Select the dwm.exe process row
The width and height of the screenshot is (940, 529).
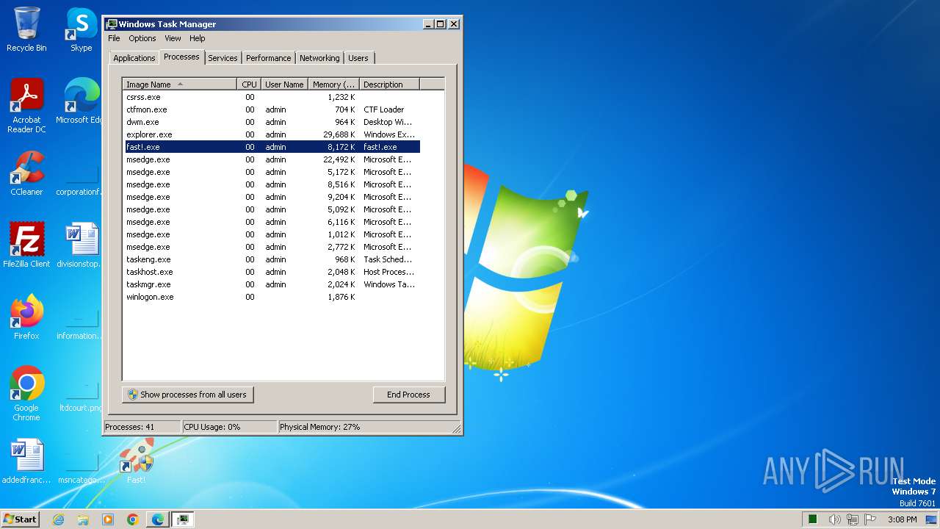(272, 122)
